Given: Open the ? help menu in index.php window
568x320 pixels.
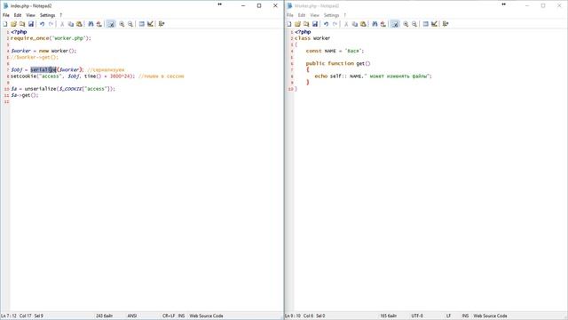Looking at the screenshot, I should [x=61, y=15].
